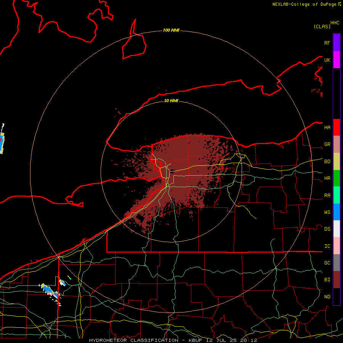
Task: Click the BI dark red legend swatch
Action: tap(337, 280)
